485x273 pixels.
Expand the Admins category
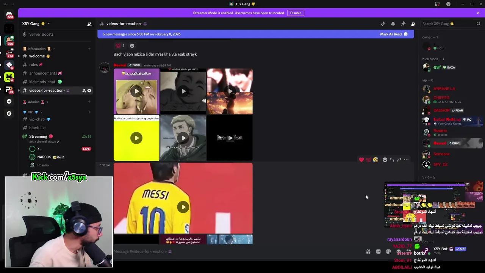click(x=36, y=102)
